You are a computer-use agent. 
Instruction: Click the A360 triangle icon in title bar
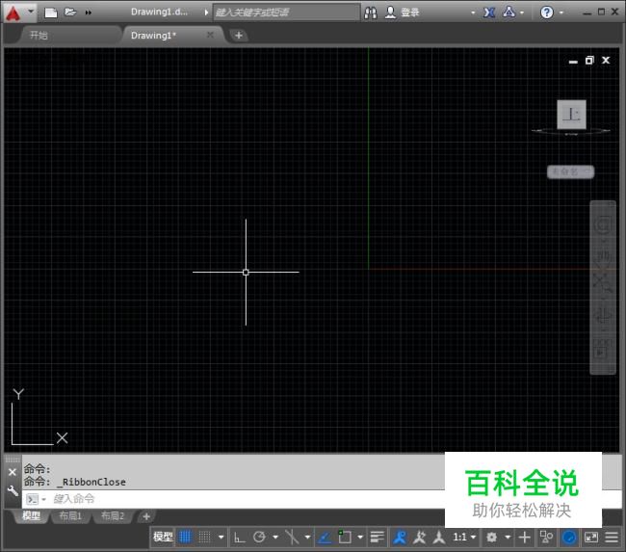pos(509,12)
